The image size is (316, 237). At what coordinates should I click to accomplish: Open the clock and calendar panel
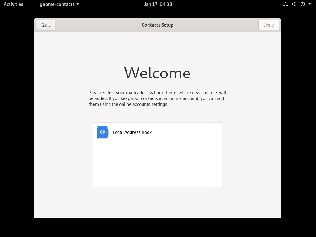click(158, 4)
